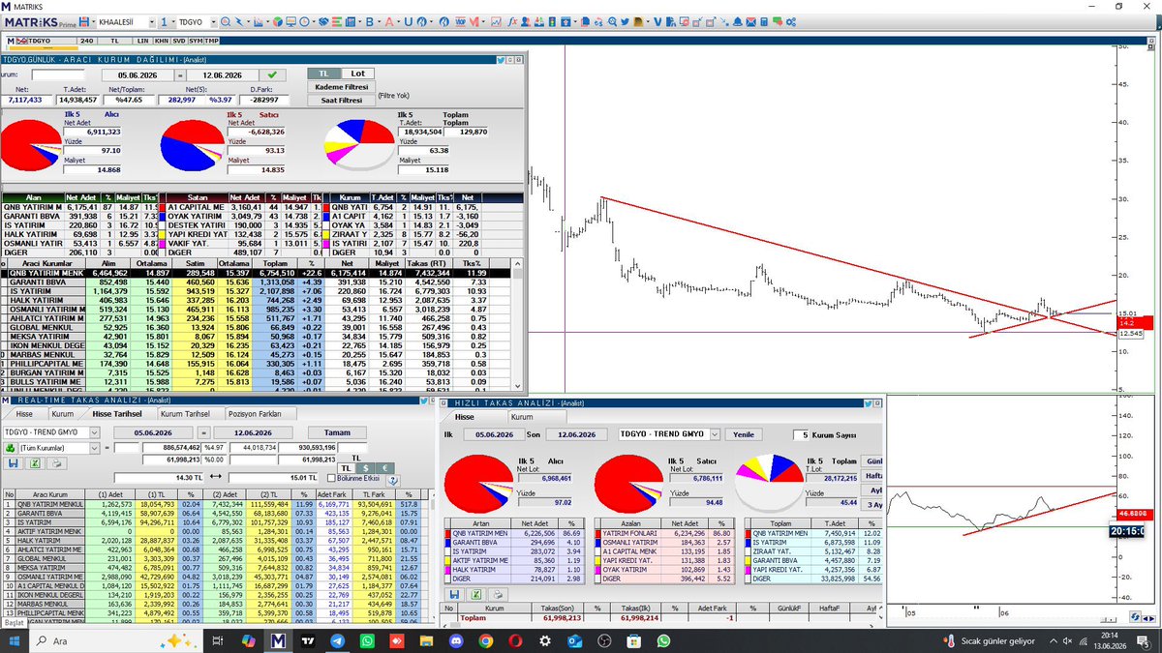The image size is (1162, 653).
Task: Toggle LIN scale button on chart bar
Action: (x=143, y=40)
